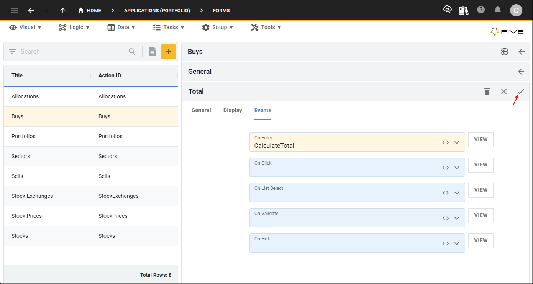
Task: Open the help question mark icon
Action: click(x=481, y=10)
